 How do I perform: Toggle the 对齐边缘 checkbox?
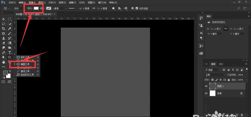tap(137, 8)
